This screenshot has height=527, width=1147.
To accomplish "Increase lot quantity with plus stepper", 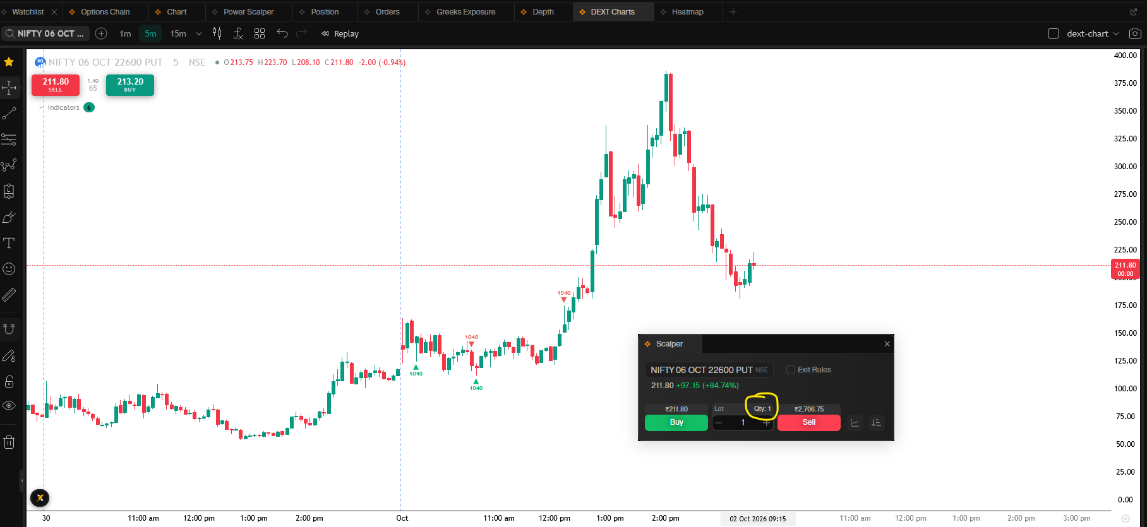I will (766, 423).
